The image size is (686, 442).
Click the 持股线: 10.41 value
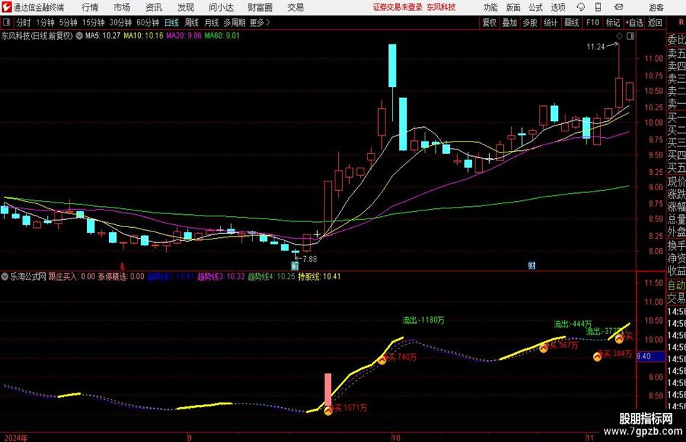[319, 277]
